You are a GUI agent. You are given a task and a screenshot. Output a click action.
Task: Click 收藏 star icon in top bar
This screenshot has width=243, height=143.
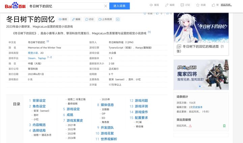[x=198, y=5]
